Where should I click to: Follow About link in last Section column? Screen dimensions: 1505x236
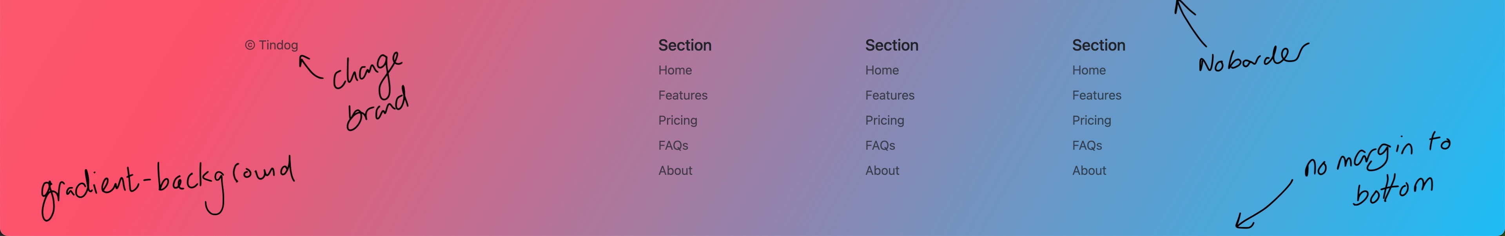point(1089,171)
